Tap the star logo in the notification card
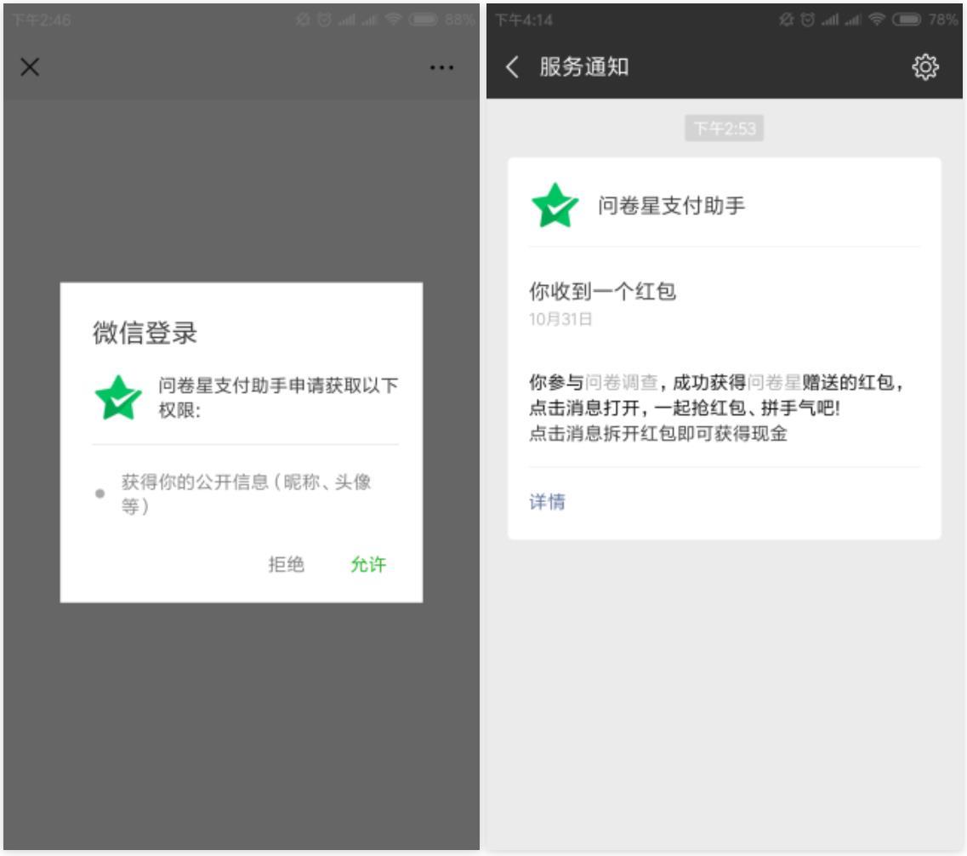This screenshot has width=967, height=856. pyautogui.click(x=555, y=206)
